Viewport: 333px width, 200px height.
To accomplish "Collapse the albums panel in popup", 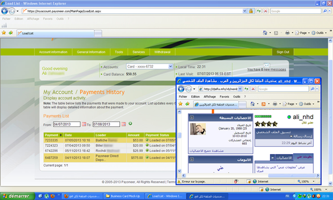I will click(x=192, y=159).
